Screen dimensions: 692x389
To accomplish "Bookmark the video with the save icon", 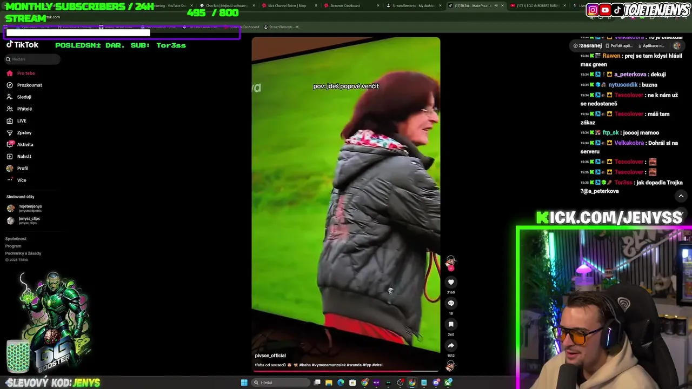I will (451, 324).
